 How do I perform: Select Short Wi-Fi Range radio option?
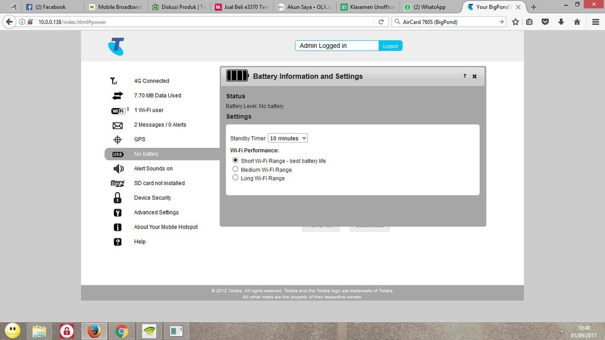(235, 161)
